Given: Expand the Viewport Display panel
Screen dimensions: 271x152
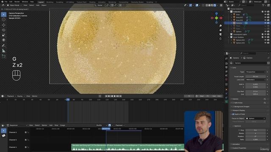Looking at the screenshot, I should pyautogui.click(x=238, y=111).
